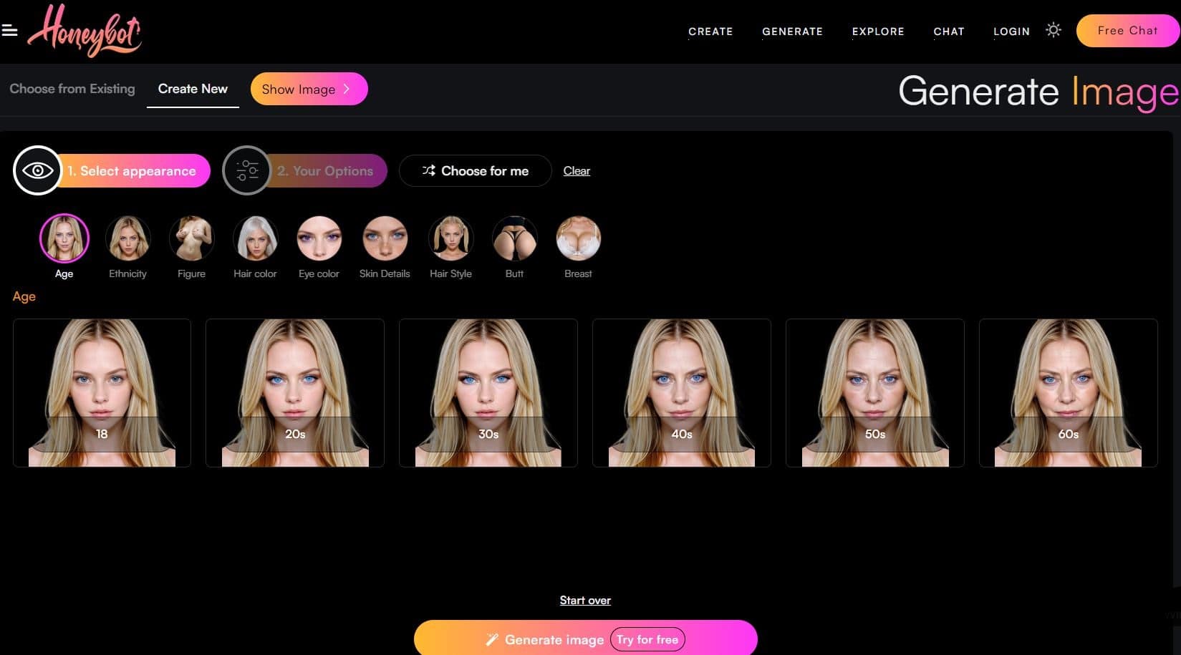The image size is (1181, 655).
Task: Choose the 60s age card
Action: (x=1069, y=393)
